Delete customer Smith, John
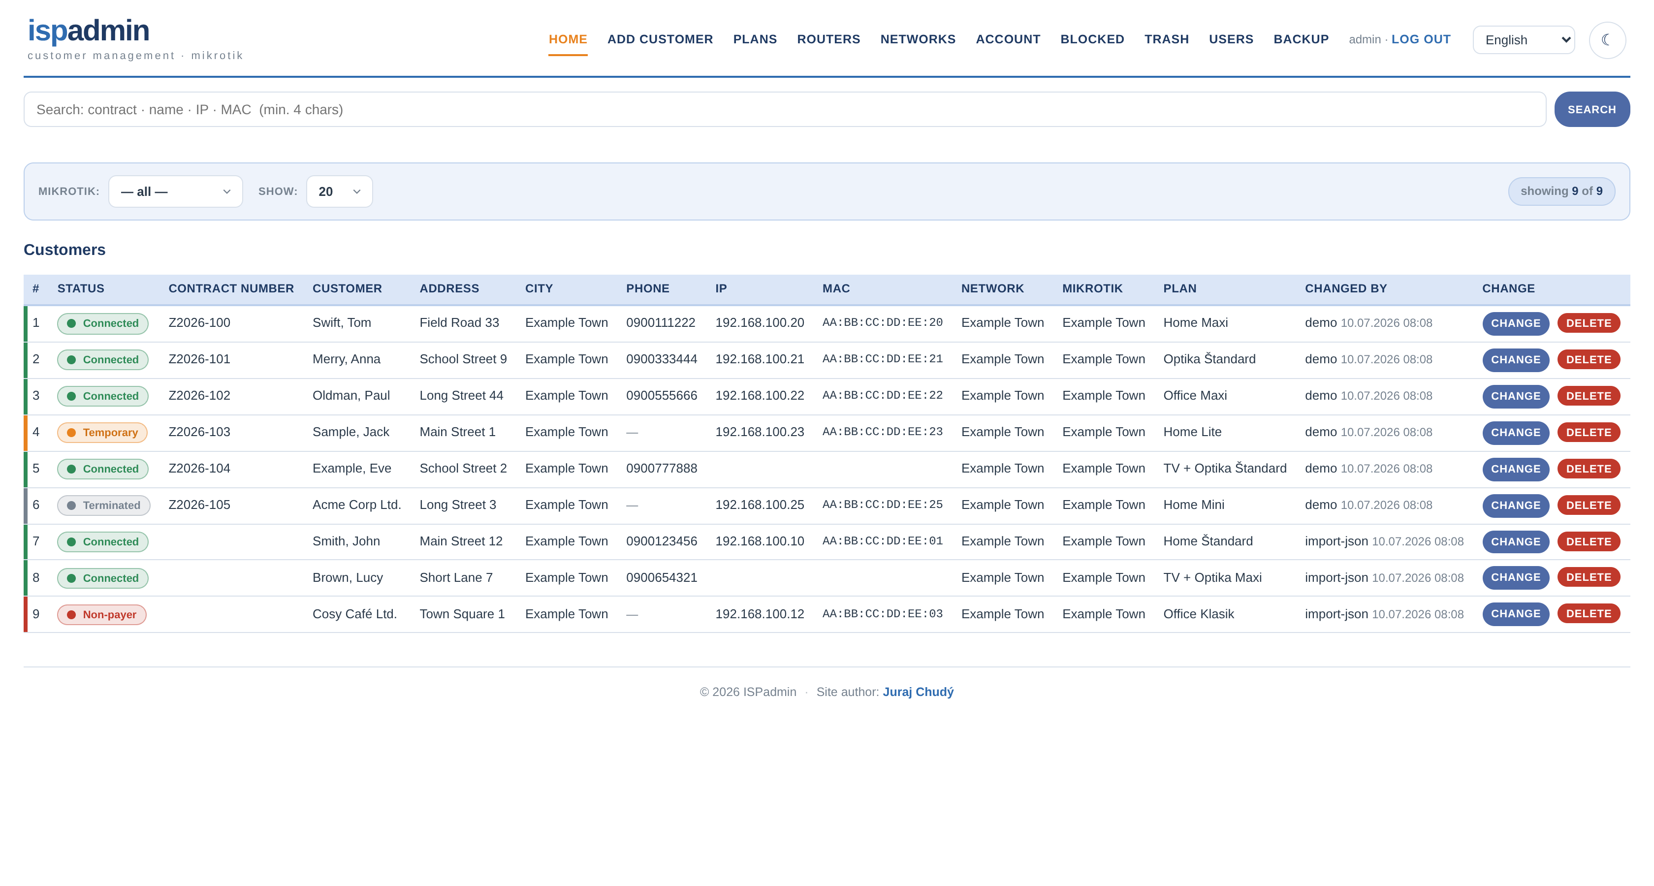The height and width of the screenshot is (886, 1654). click(1589, 542)
